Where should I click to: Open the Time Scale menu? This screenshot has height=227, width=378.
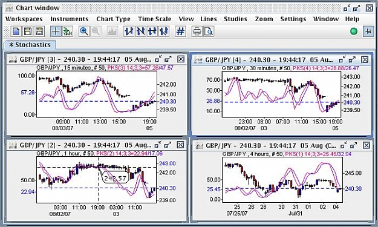pyautogui.click(x=155, y=19)
